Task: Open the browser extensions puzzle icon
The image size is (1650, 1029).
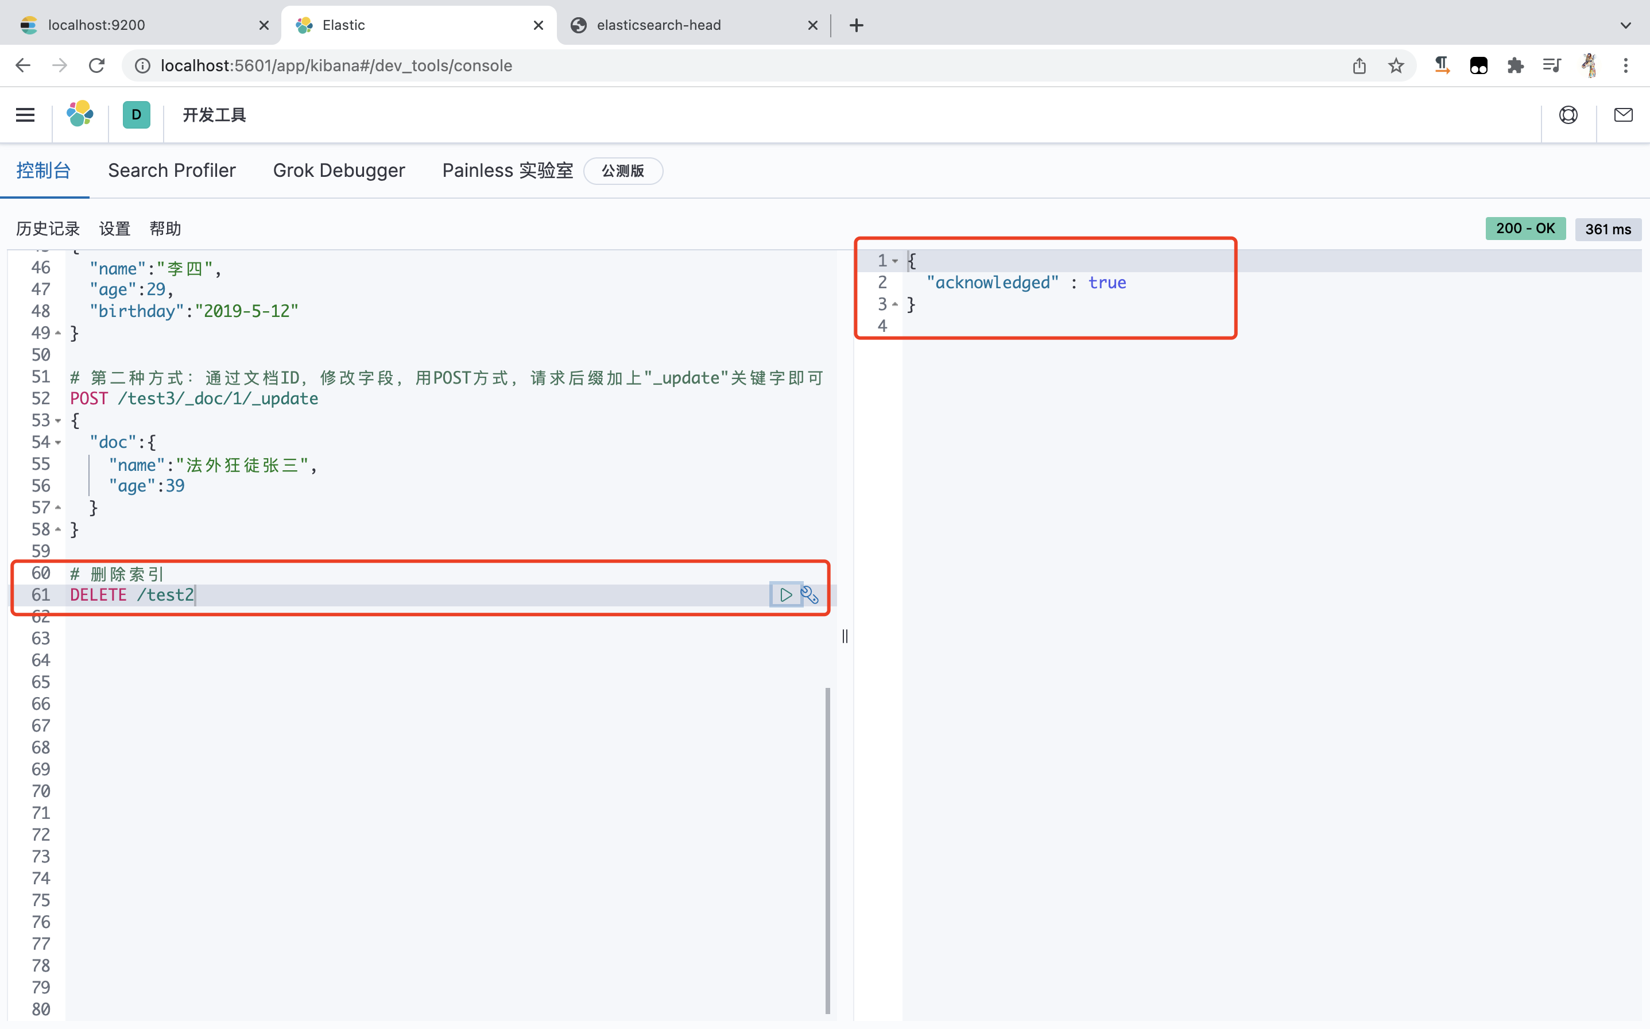Action: [x=1515, y=65]
